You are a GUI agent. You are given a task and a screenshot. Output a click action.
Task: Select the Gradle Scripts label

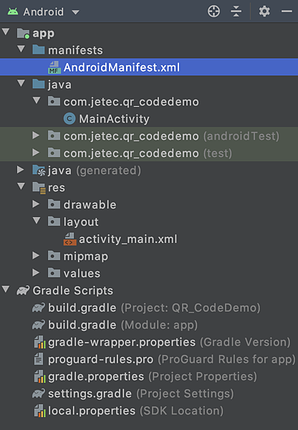click(x=72, y=291)
